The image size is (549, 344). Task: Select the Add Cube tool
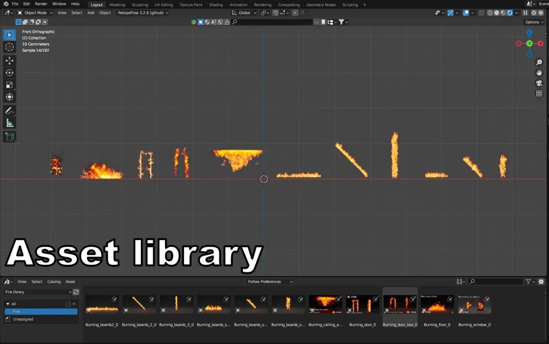(x=10, y=136)
